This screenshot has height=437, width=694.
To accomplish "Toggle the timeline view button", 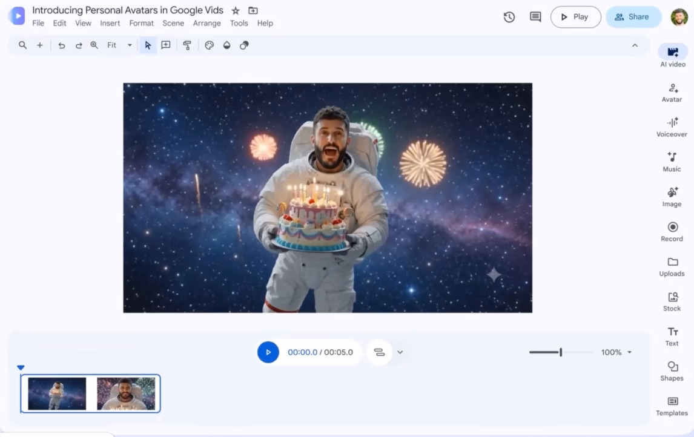I will click(379, 352).
